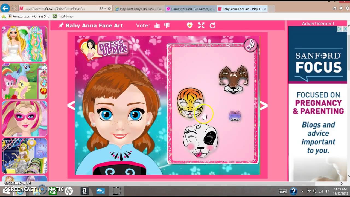350x197 pixels.
Task: Open the Amazon.com Online Shopping bookmark
Action: pos(29,16)
